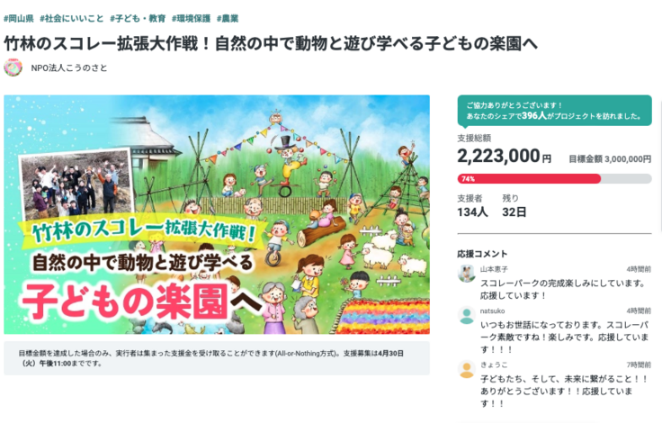Click the #環境保護 tag
The image size is (662, 423).
pos(188,18)
